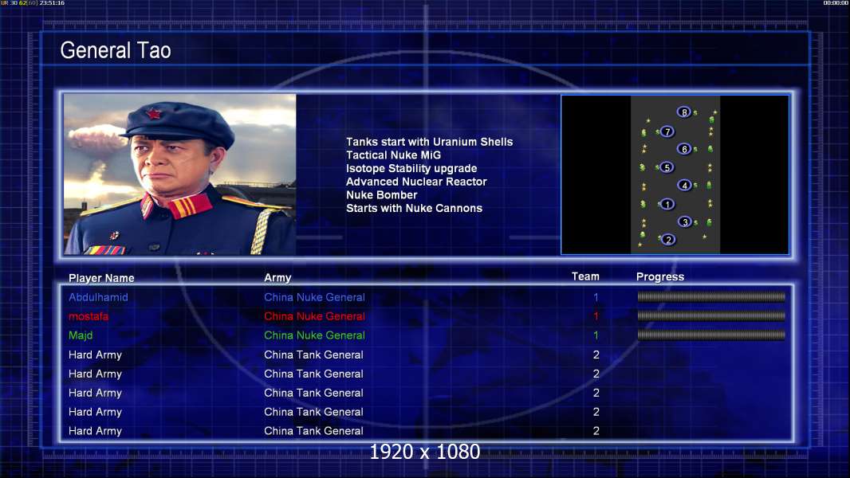
Task: Click Majd's team number 1
Action: point(596,335)
